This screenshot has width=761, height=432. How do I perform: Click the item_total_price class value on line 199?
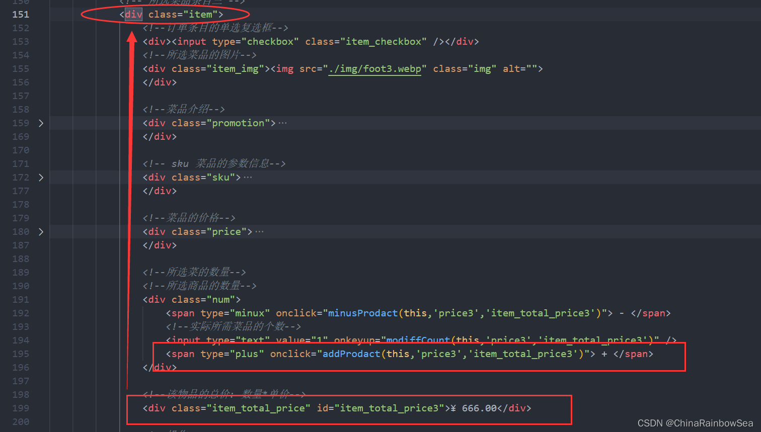tap(258, 408)
